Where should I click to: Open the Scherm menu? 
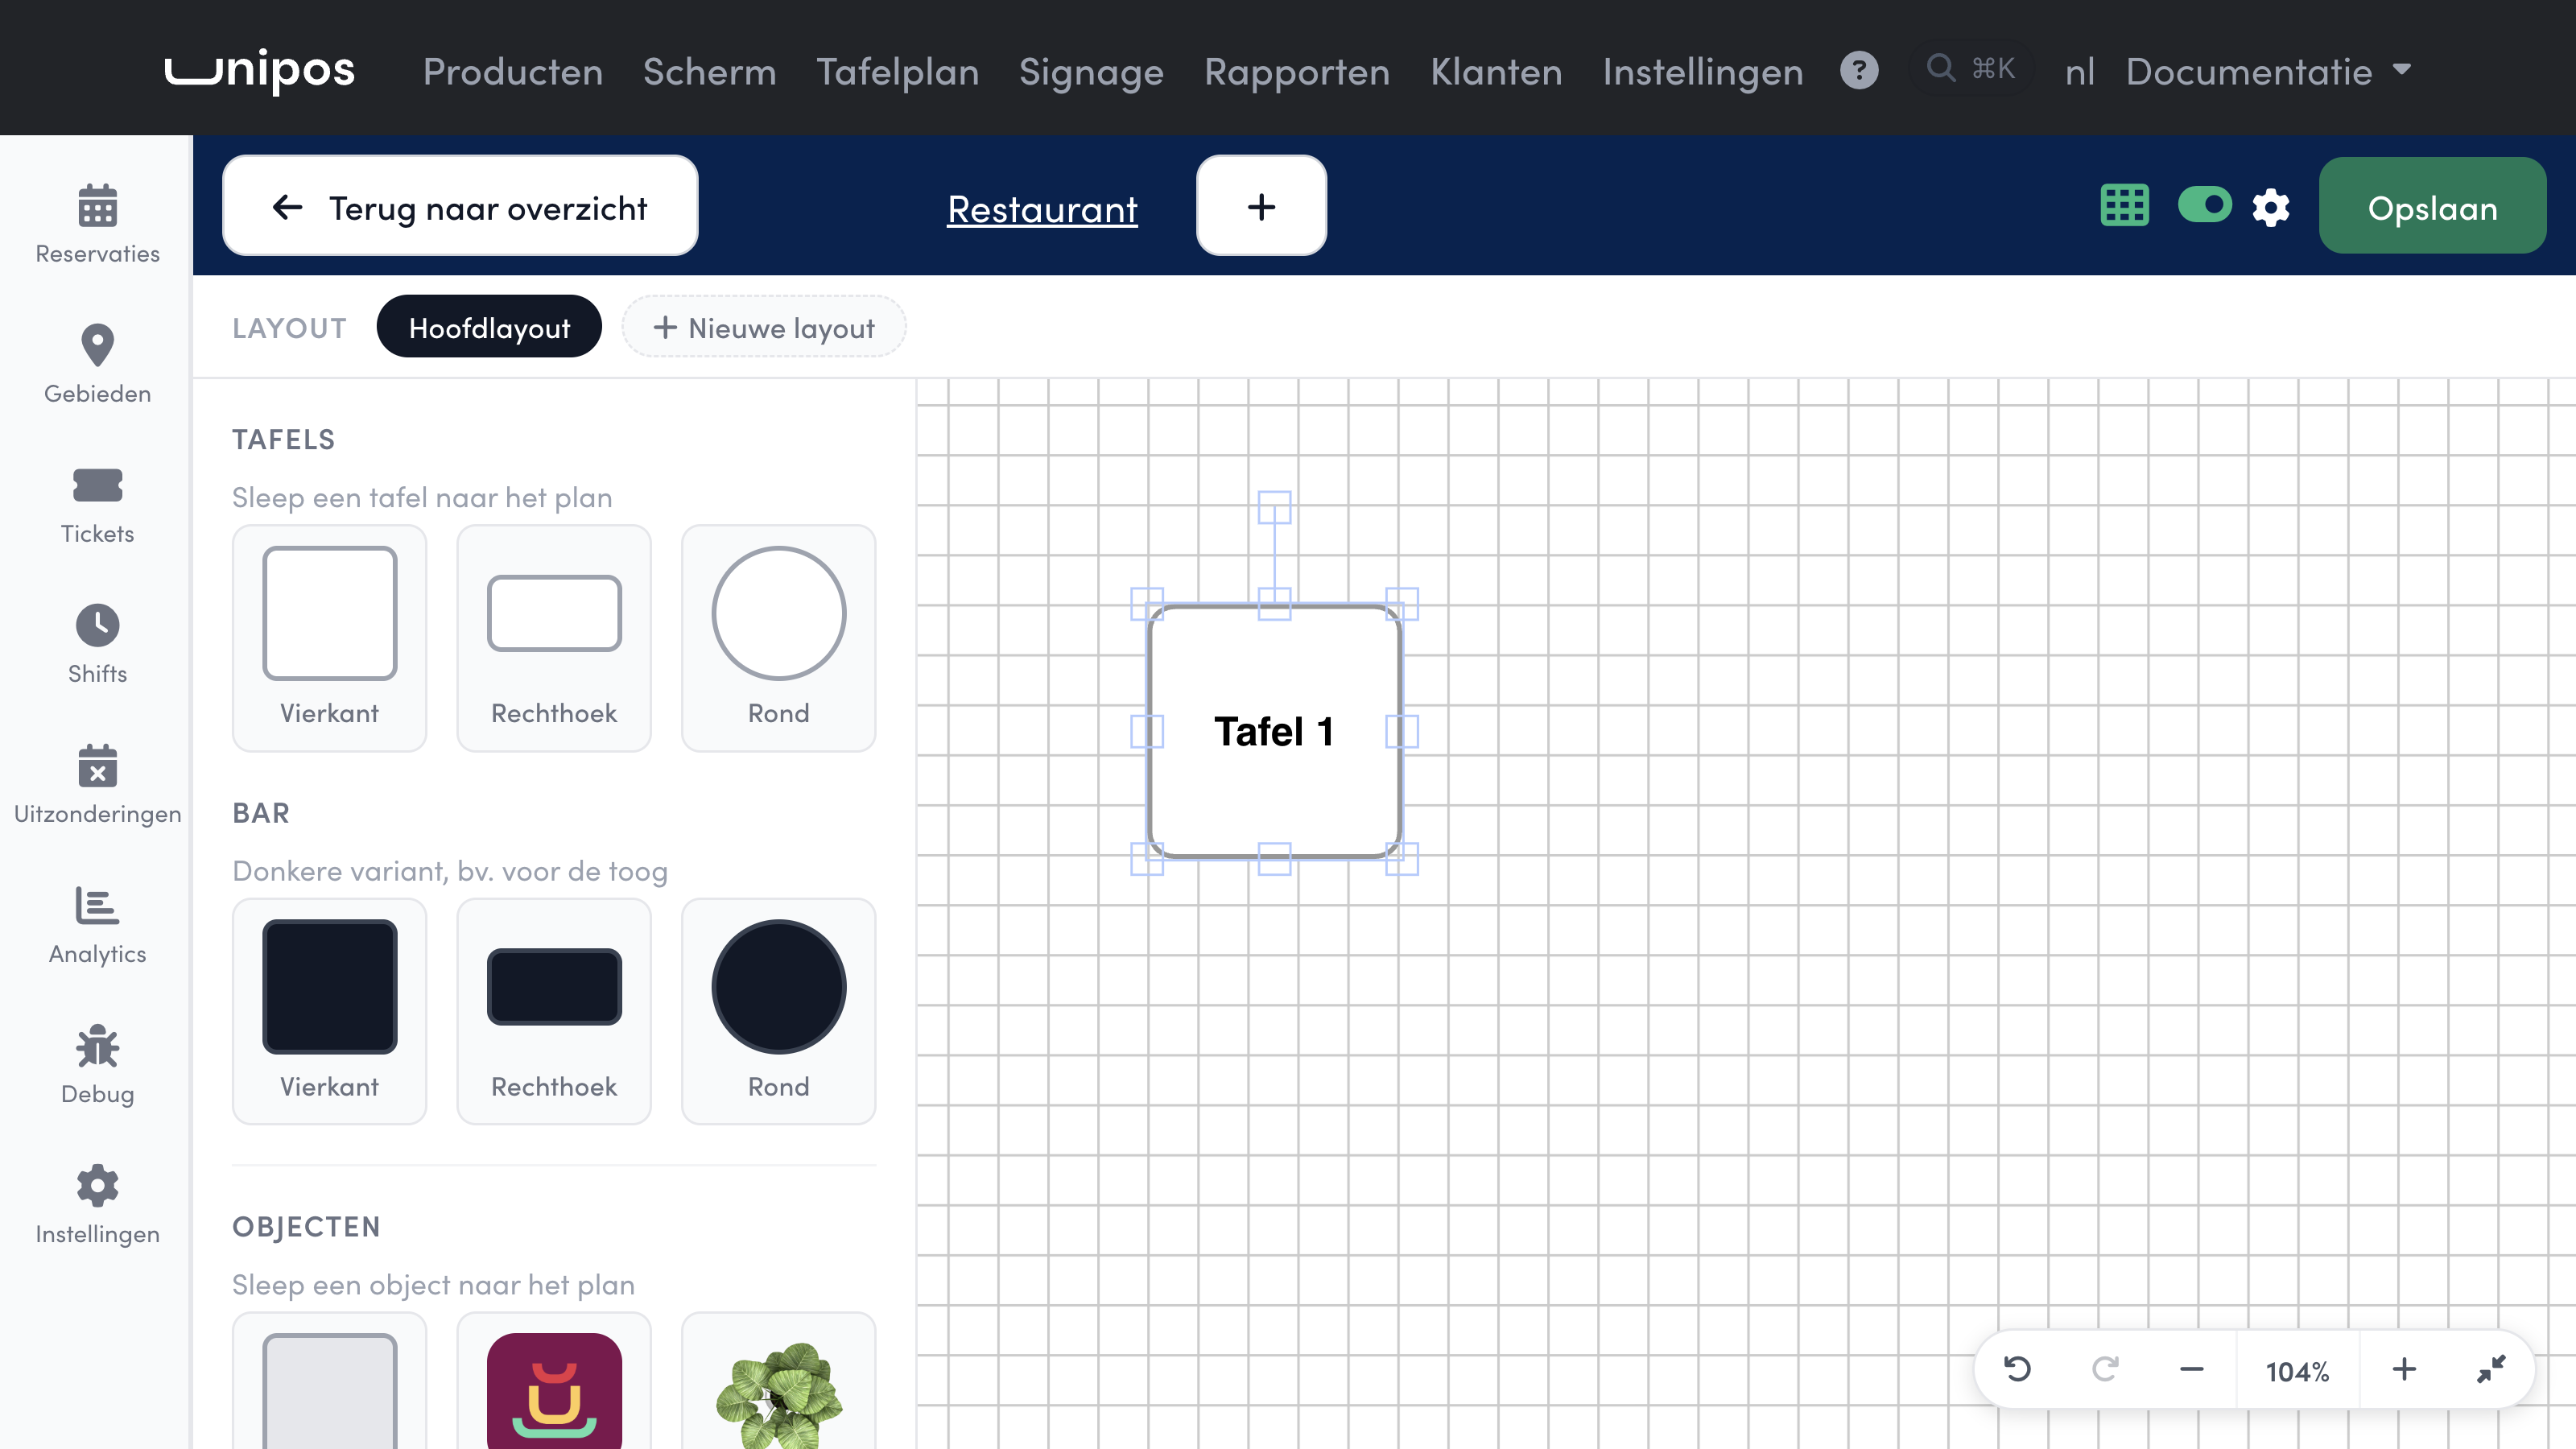click(709, 71)
